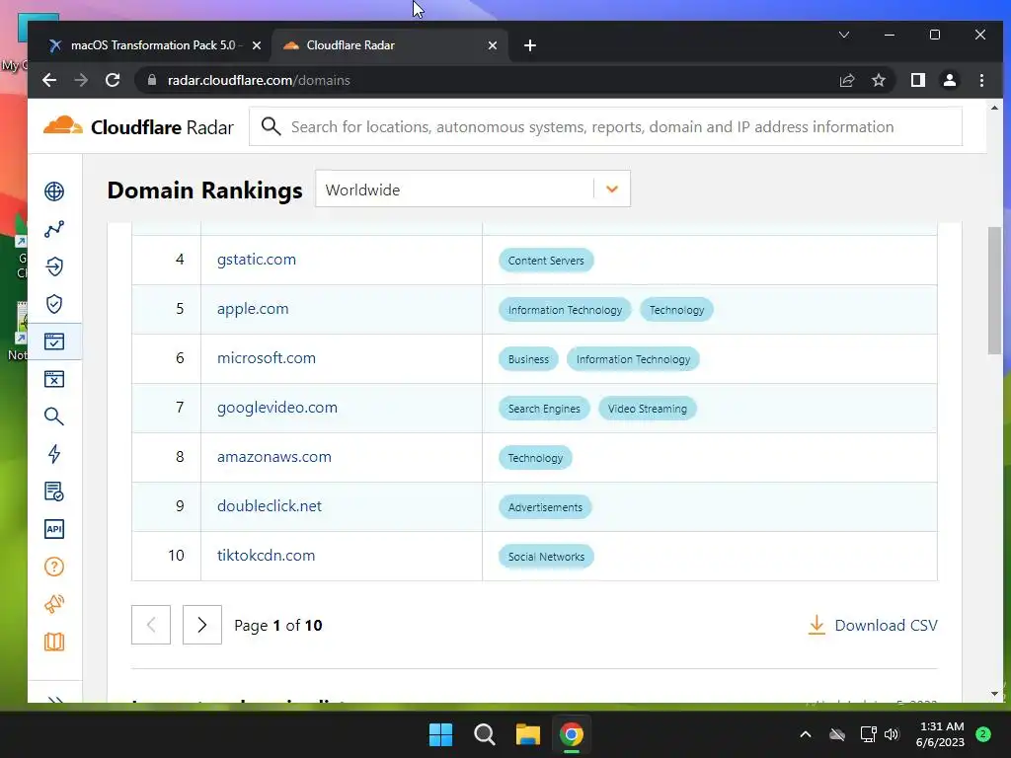
Task: Click the Social Networks category tag
Action: (x=546, y=557)
